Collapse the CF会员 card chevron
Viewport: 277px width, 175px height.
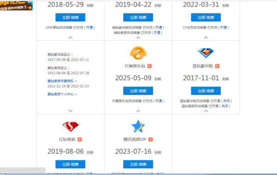point(206,37)
